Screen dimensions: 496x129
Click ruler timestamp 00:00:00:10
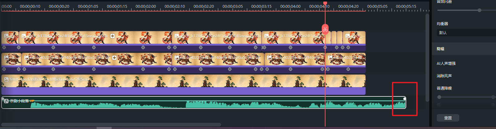tap(30, 6)
